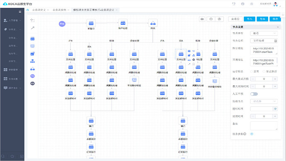Select the 开关 gateway node on canvas

[x=153, y=23]
